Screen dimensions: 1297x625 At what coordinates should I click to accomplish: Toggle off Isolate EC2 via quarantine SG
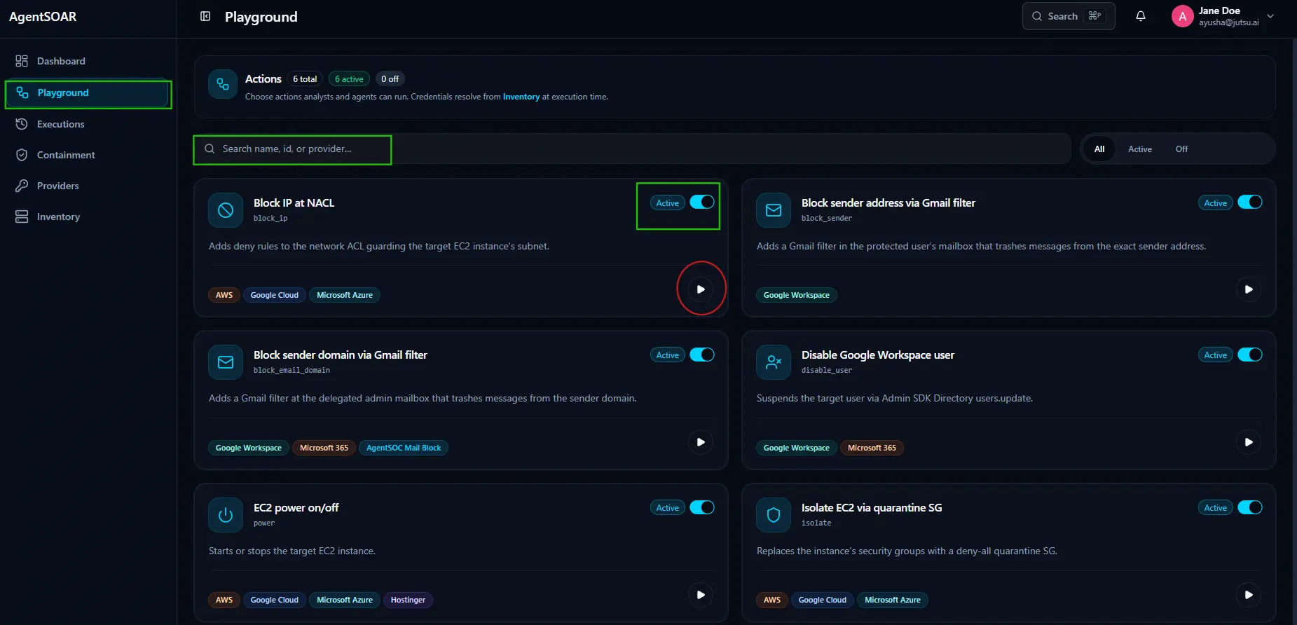1250,507
